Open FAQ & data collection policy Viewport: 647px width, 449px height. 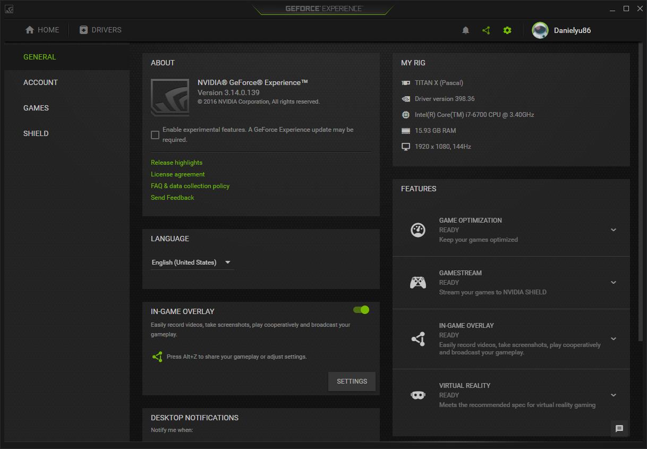pos(190,186)
